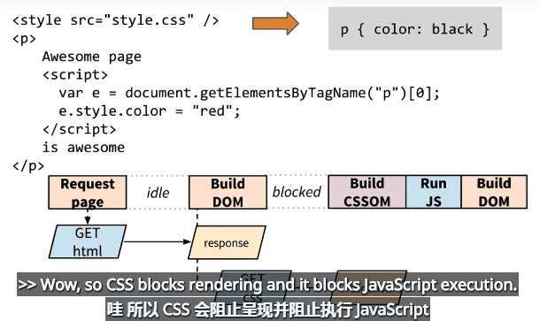Click the English subtitle about CSS blocking
The height and width of the screenshot is (321, 540).
pyautogui.click(x=267, y=285)
